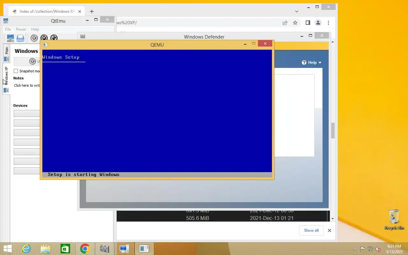This screenshot has width=408, height=255.
Task: Click the Chrome scrollbar up arrow
Action: point(333,42)
